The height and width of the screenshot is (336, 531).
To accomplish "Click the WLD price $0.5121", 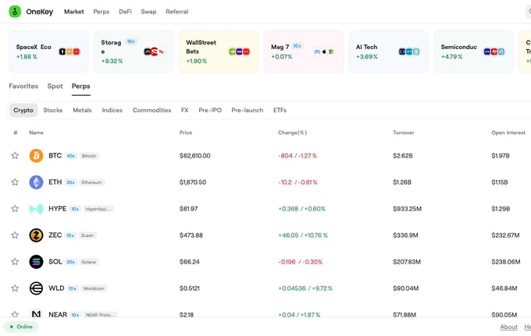I will tap(189, 288).
